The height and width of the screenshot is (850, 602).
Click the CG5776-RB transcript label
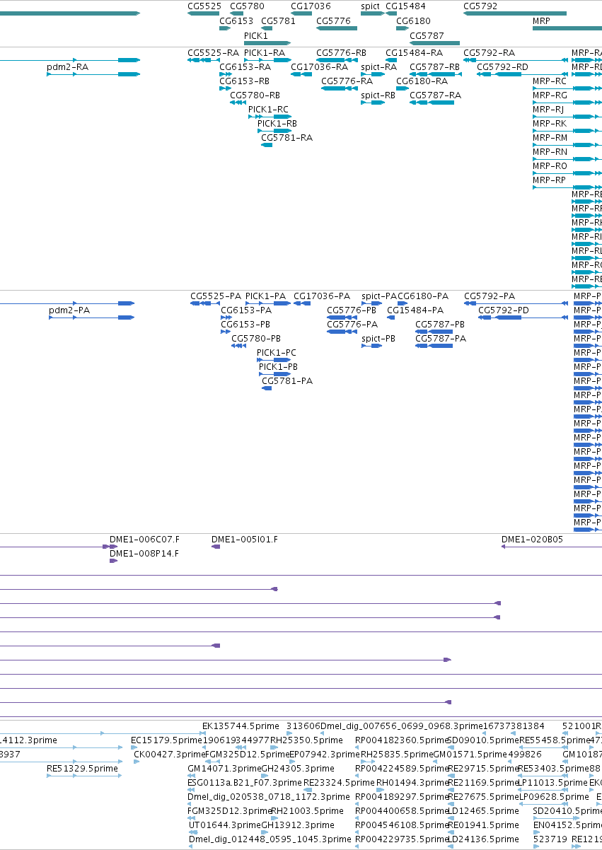(x=341, y=53)
